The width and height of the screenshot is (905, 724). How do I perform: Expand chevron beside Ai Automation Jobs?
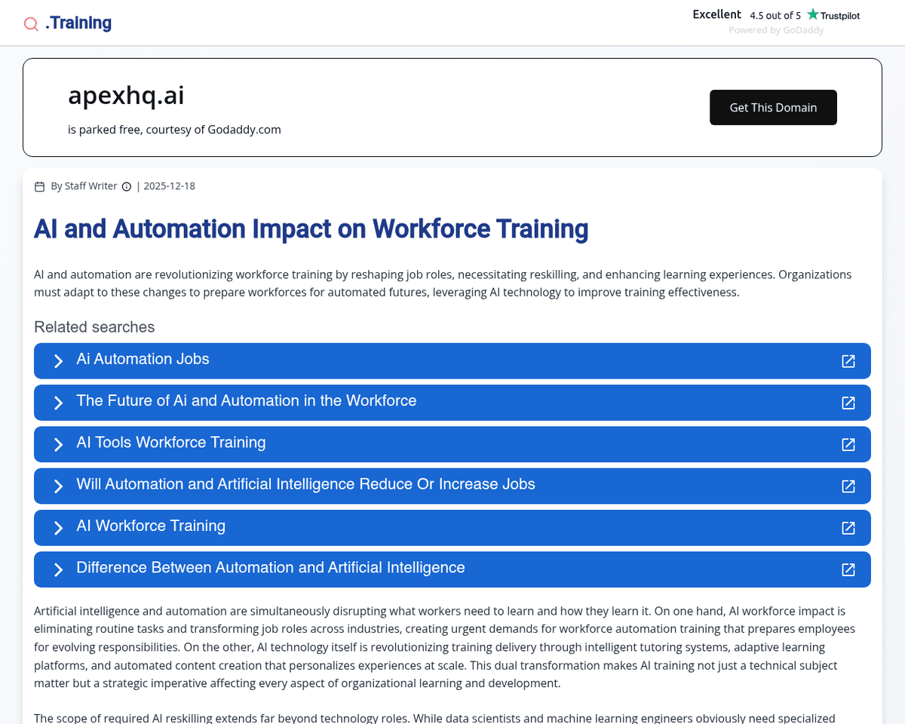pos(58,361)
